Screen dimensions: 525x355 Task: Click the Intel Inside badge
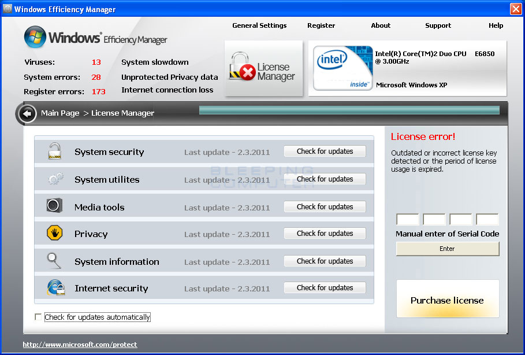click(342, 69)
